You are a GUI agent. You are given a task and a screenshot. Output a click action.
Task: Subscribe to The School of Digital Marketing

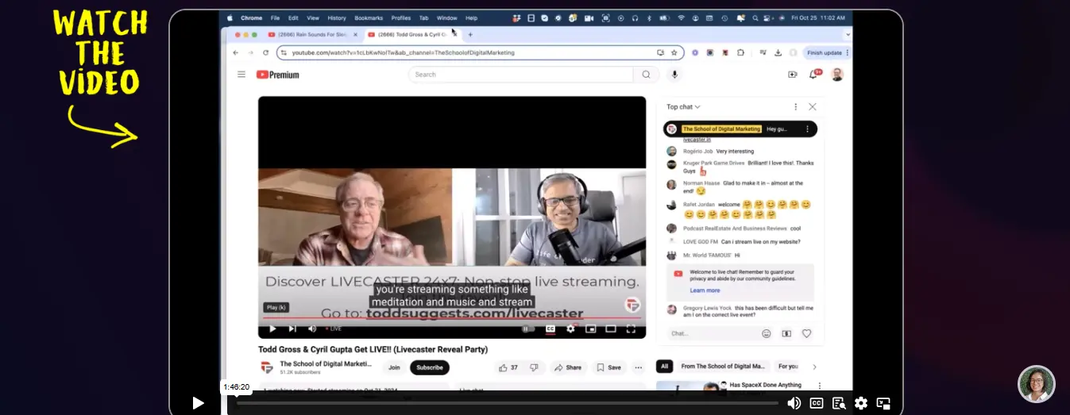[x=430, y=367]
